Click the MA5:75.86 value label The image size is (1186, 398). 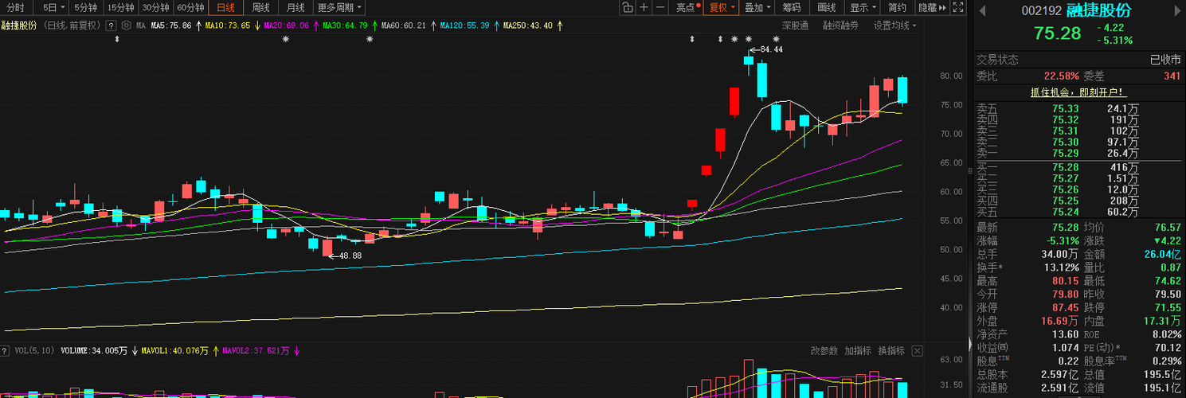(171, 25)
